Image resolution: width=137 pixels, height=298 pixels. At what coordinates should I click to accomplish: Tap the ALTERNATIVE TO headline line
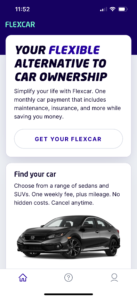pyautogui.click(x=60, y=64)
